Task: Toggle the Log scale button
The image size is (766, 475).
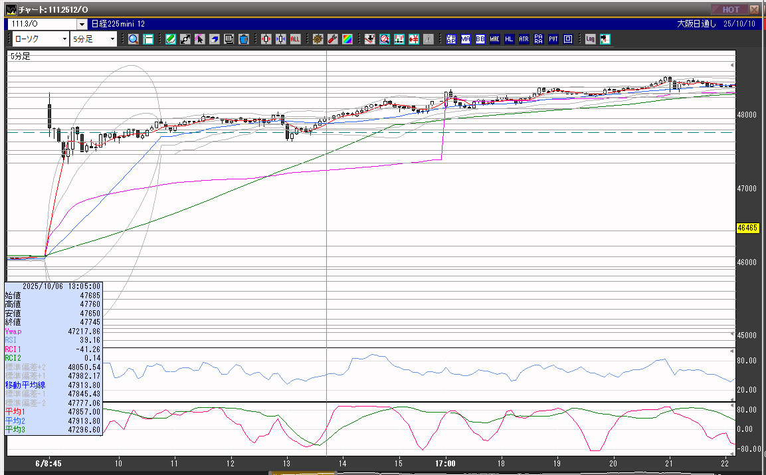Action: pyautogui.click(x=590, y=39)
